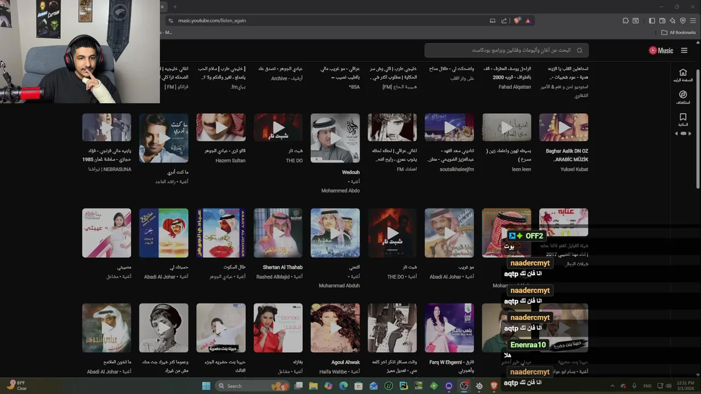Expand the system tray hidden icons chevron
Image resolution: width=701 pixels, height=394 pixels.
pos(613,386)
